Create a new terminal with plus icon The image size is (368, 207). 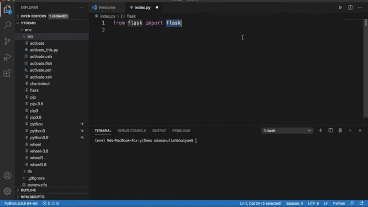(x=321, y=131)
